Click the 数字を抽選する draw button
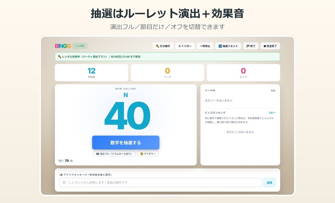 pos(126,143)
